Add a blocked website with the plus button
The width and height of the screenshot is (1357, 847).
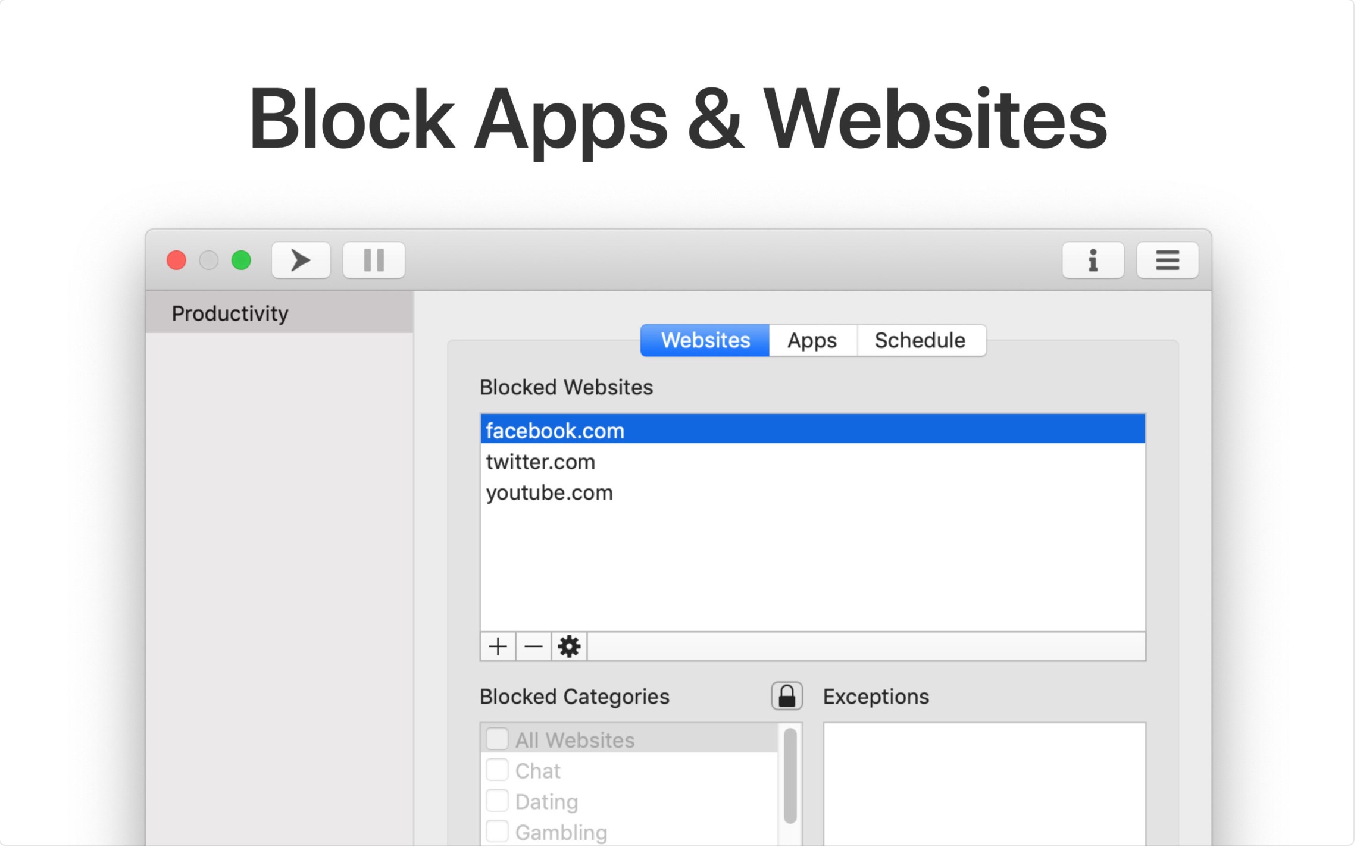tap(498, 647)
